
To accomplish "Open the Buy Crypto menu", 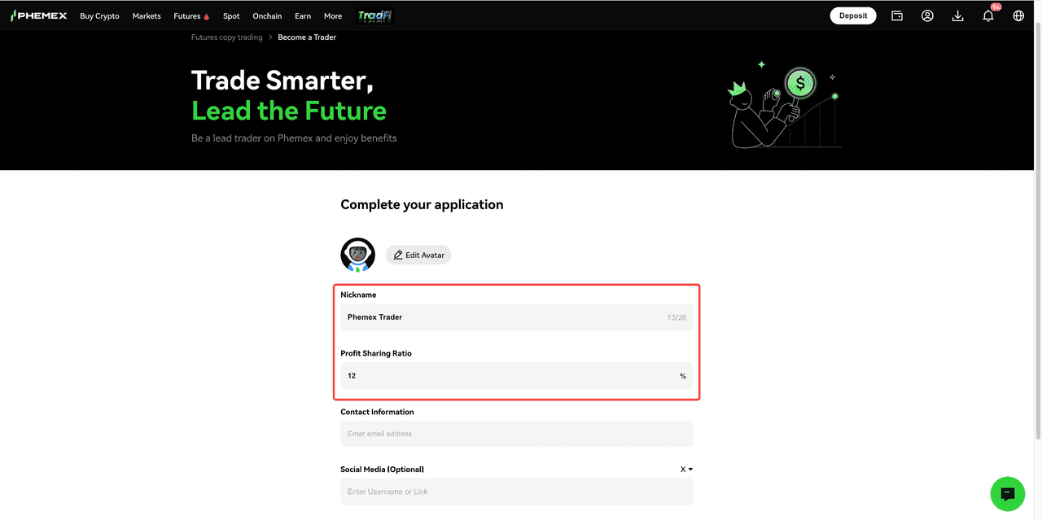I will click(x=99, y=16).
